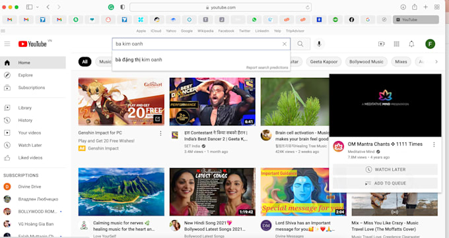The width and height of the screenshot is (449, 238).
Task: Open Divine Messages DM channel avatar
Action: tap(265, 225)
